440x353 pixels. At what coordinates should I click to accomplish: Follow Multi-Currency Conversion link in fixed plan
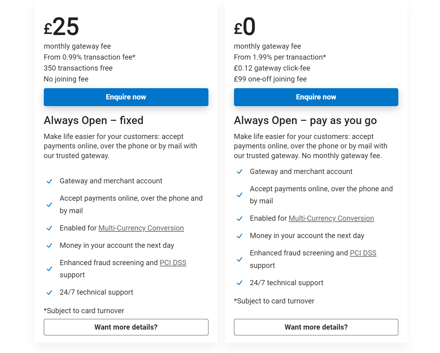click(x=141, y=228)
